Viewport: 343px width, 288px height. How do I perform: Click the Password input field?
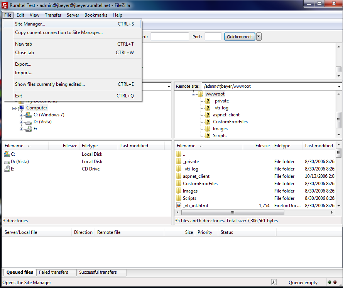[x=169, y=37]
